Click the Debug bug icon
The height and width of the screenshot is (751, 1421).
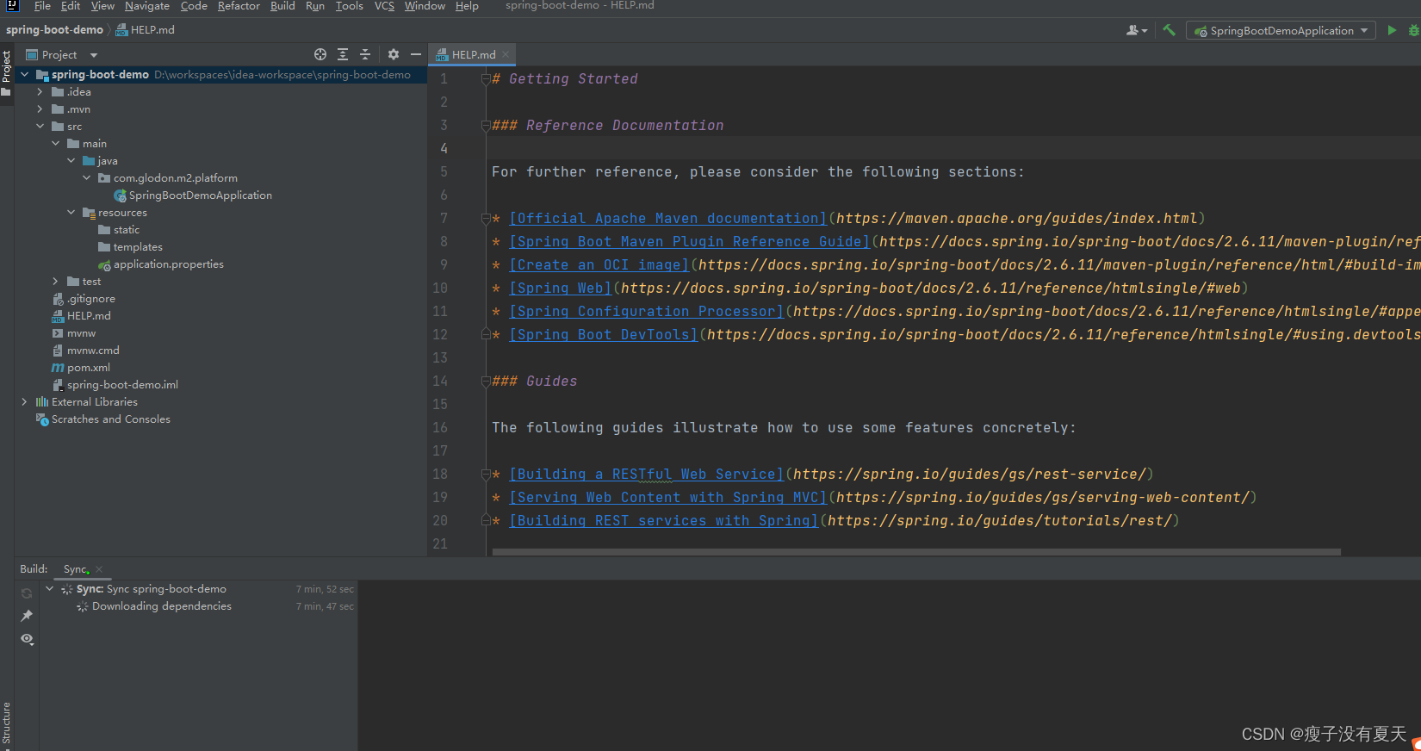click(1413, 30)
